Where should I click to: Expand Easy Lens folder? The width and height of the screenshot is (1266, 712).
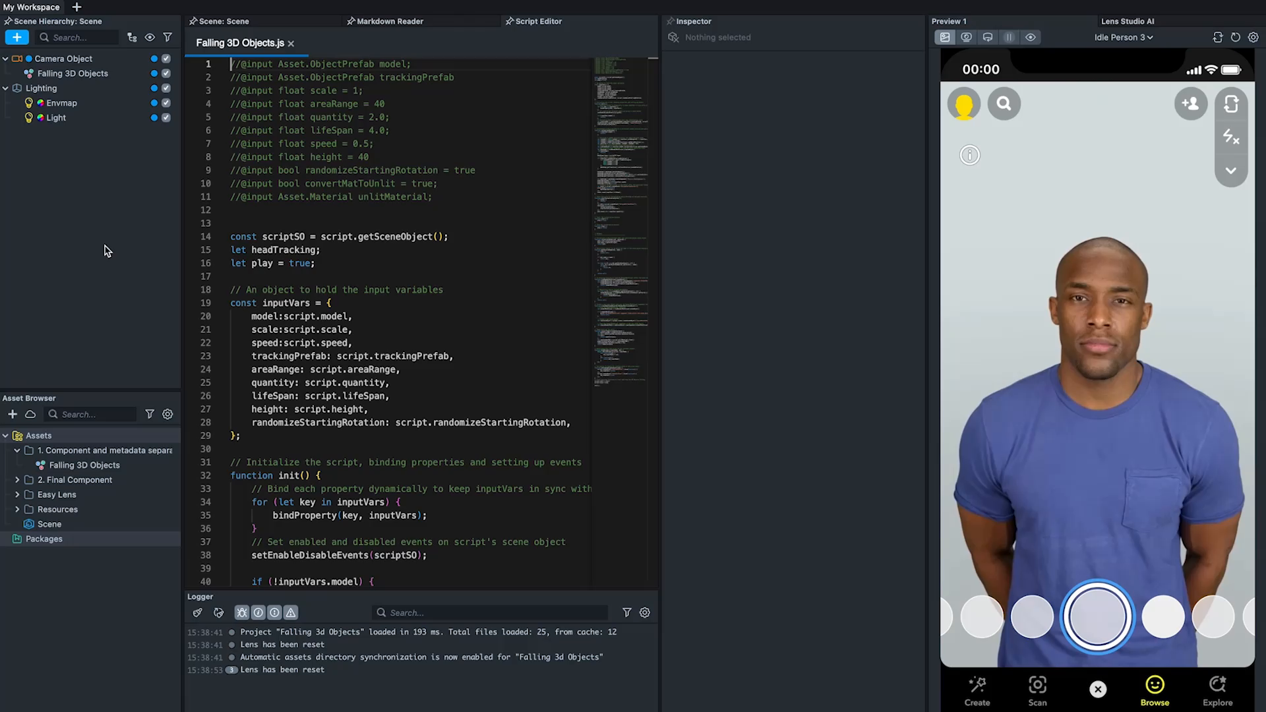click(x=17, y=495)
